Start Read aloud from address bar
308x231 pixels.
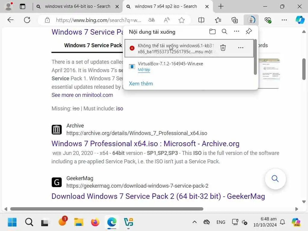coord(167,20)
